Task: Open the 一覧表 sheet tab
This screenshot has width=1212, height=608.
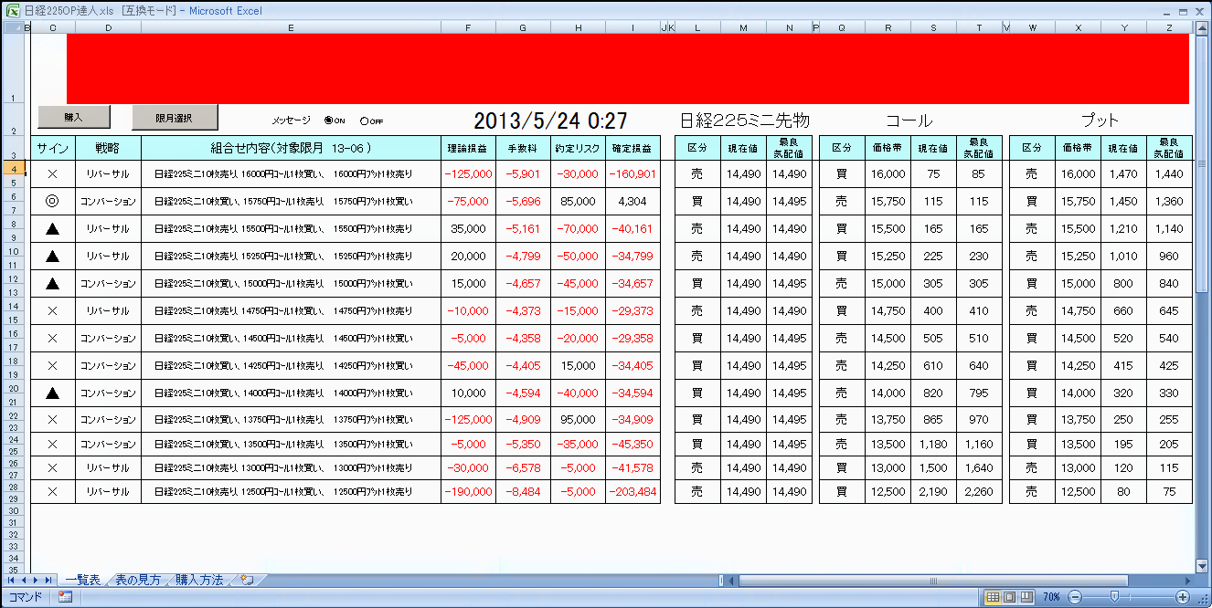Action: [83, 580]
